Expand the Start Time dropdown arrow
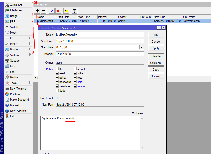Image resolution: width=211 pixels, height=154 pixels. 142,47
